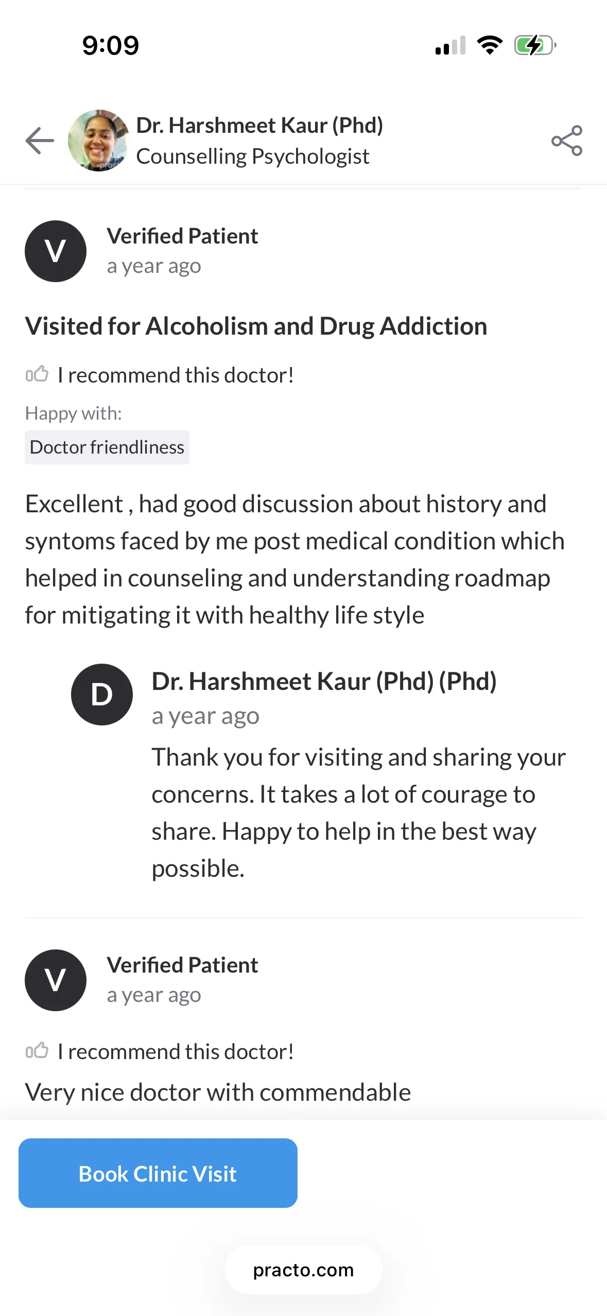607x1316 pixels.
Task: Tap the first Verified Patient V avatar
Action: [x=56, y=251]
